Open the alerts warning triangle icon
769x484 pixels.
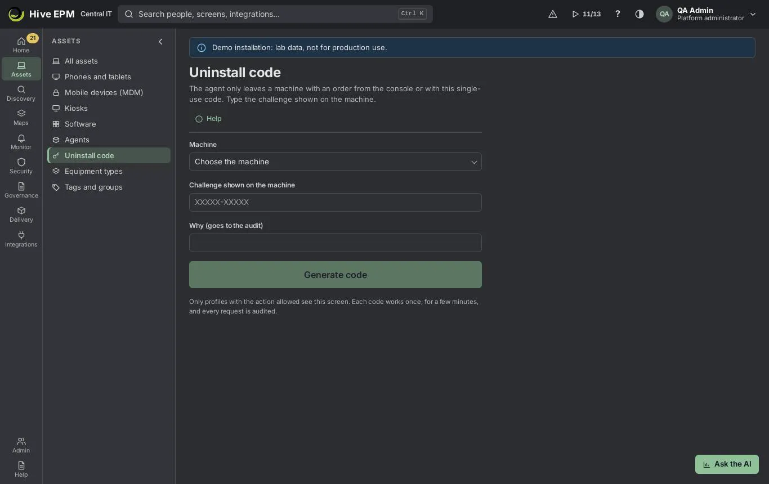point(553,14)
